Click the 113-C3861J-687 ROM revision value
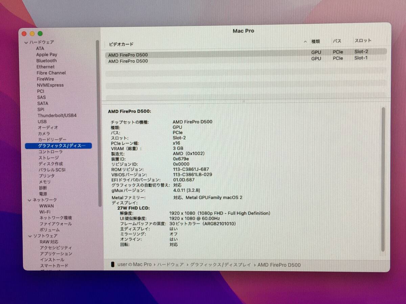This screenshot has width=406, height=304. [x=191, y=169]
